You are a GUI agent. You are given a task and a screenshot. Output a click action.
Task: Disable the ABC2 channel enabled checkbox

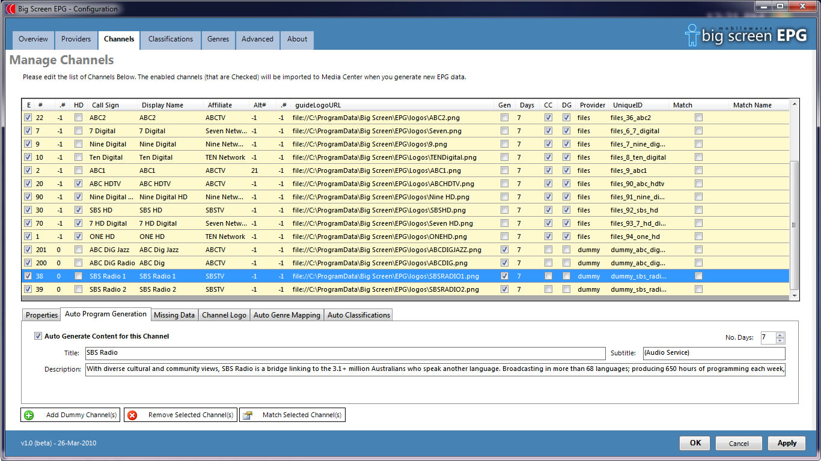pyautogui.click(x=28, y=118)
